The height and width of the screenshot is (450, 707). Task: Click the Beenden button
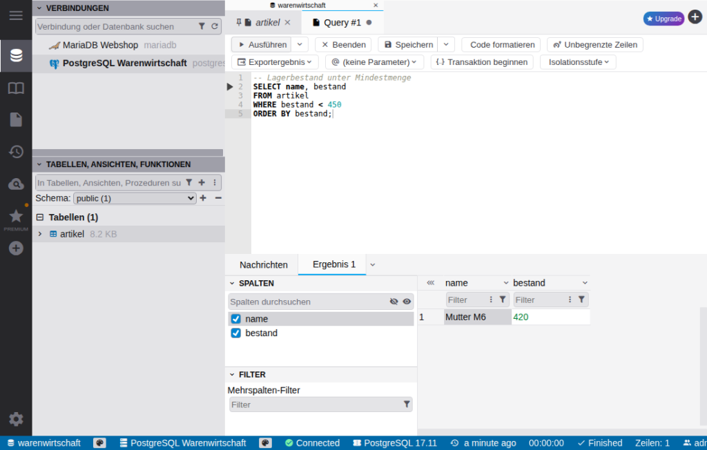click(343, 45)
